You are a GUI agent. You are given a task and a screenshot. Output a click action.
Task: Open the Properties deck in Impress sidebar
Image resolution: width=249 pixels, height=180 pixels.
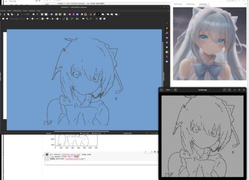point(167,28)
